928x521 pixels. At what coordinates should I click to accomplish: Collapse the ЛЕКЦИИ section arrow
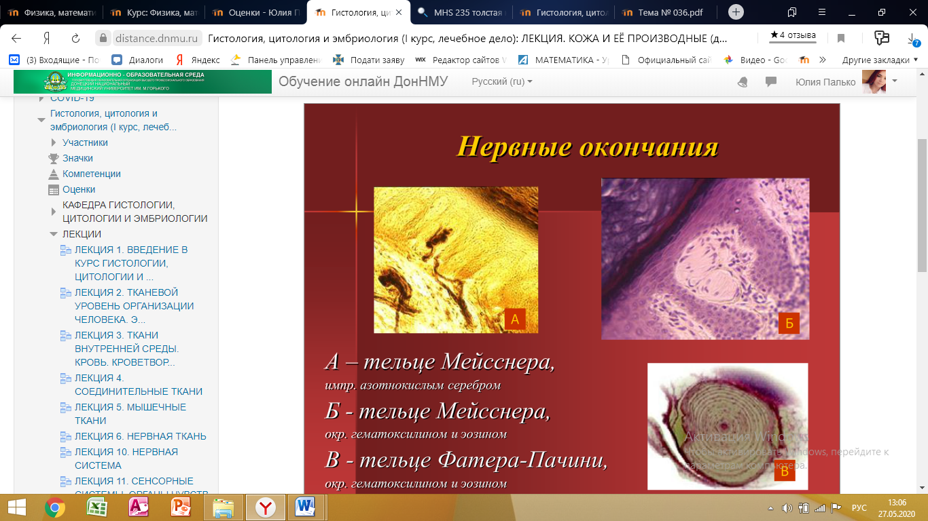(x=54, y=234)
